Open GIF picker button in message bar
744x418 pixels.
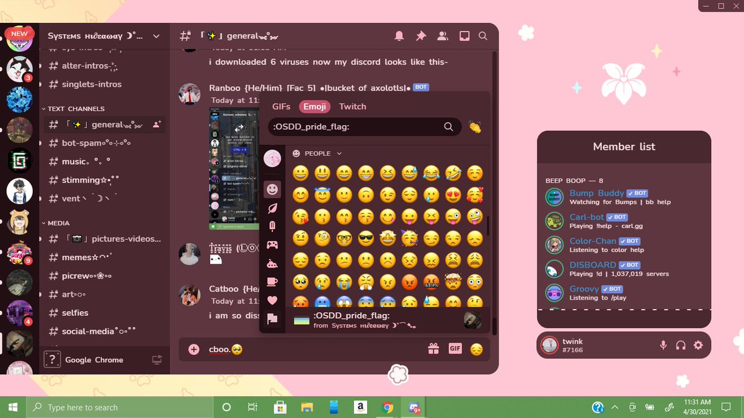pos(455,349)
